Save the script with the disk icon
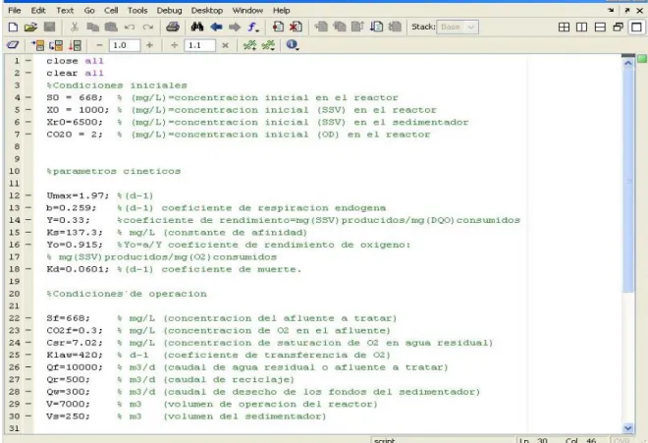648x443 pixels. (50, 28)
